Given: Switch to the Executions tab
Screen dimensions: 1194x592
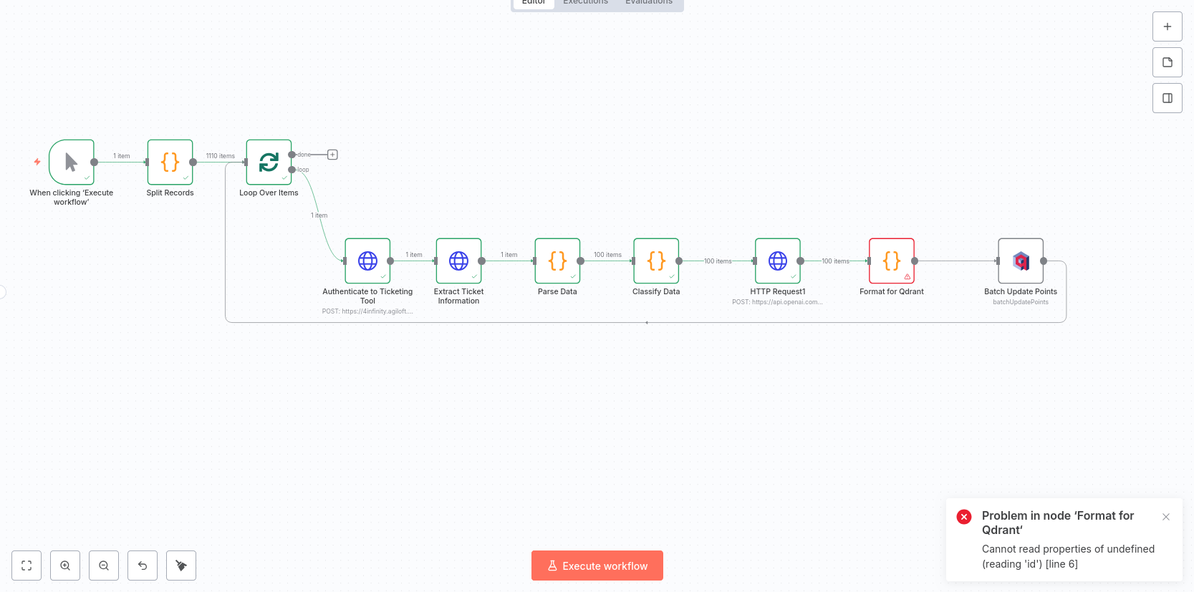Looking at the screenshot, I should (x=585, y=3).
